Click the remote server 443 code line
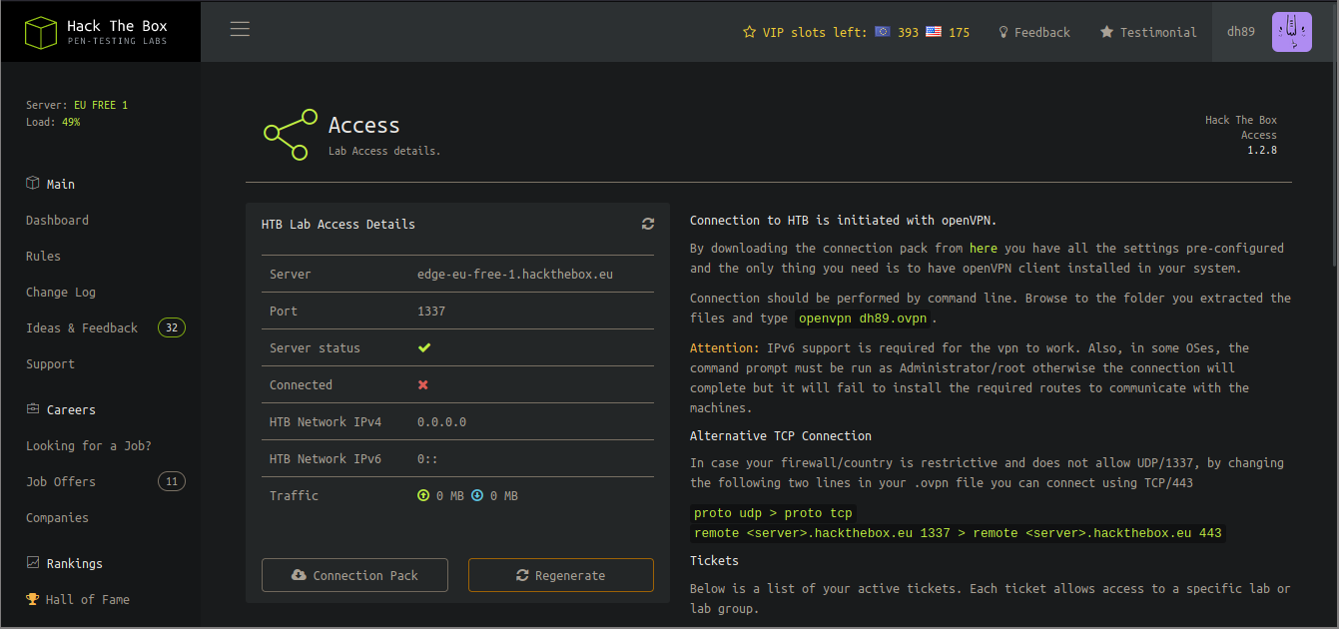This screenshot has height=629, width=1339. click(958, 533)
